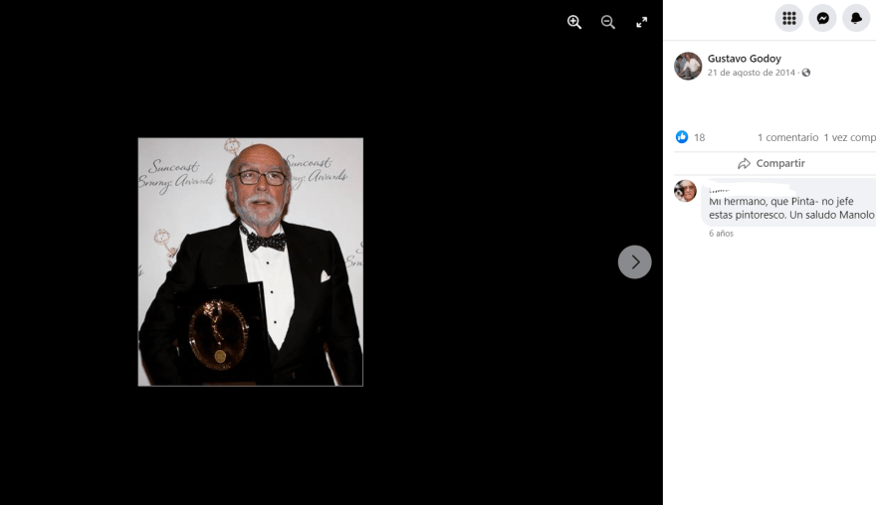Click the 1 vez compartido link
The height and width of the screenshot is (505, 876).
point(849,137)
